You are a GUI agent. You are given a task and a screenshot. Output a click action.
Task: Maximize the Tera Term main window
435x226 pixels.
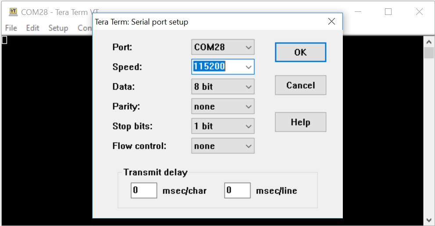(x=388, y=12)
